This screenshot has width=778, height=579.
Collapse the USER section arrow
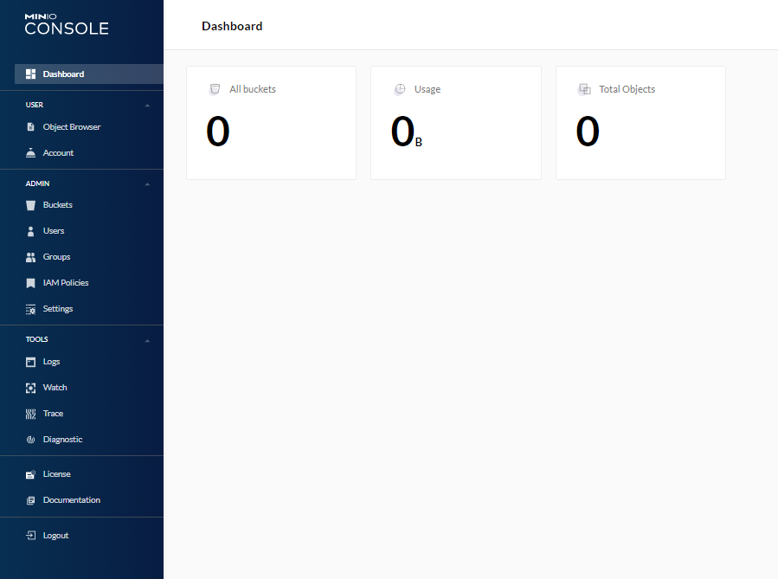click(147, 106)
